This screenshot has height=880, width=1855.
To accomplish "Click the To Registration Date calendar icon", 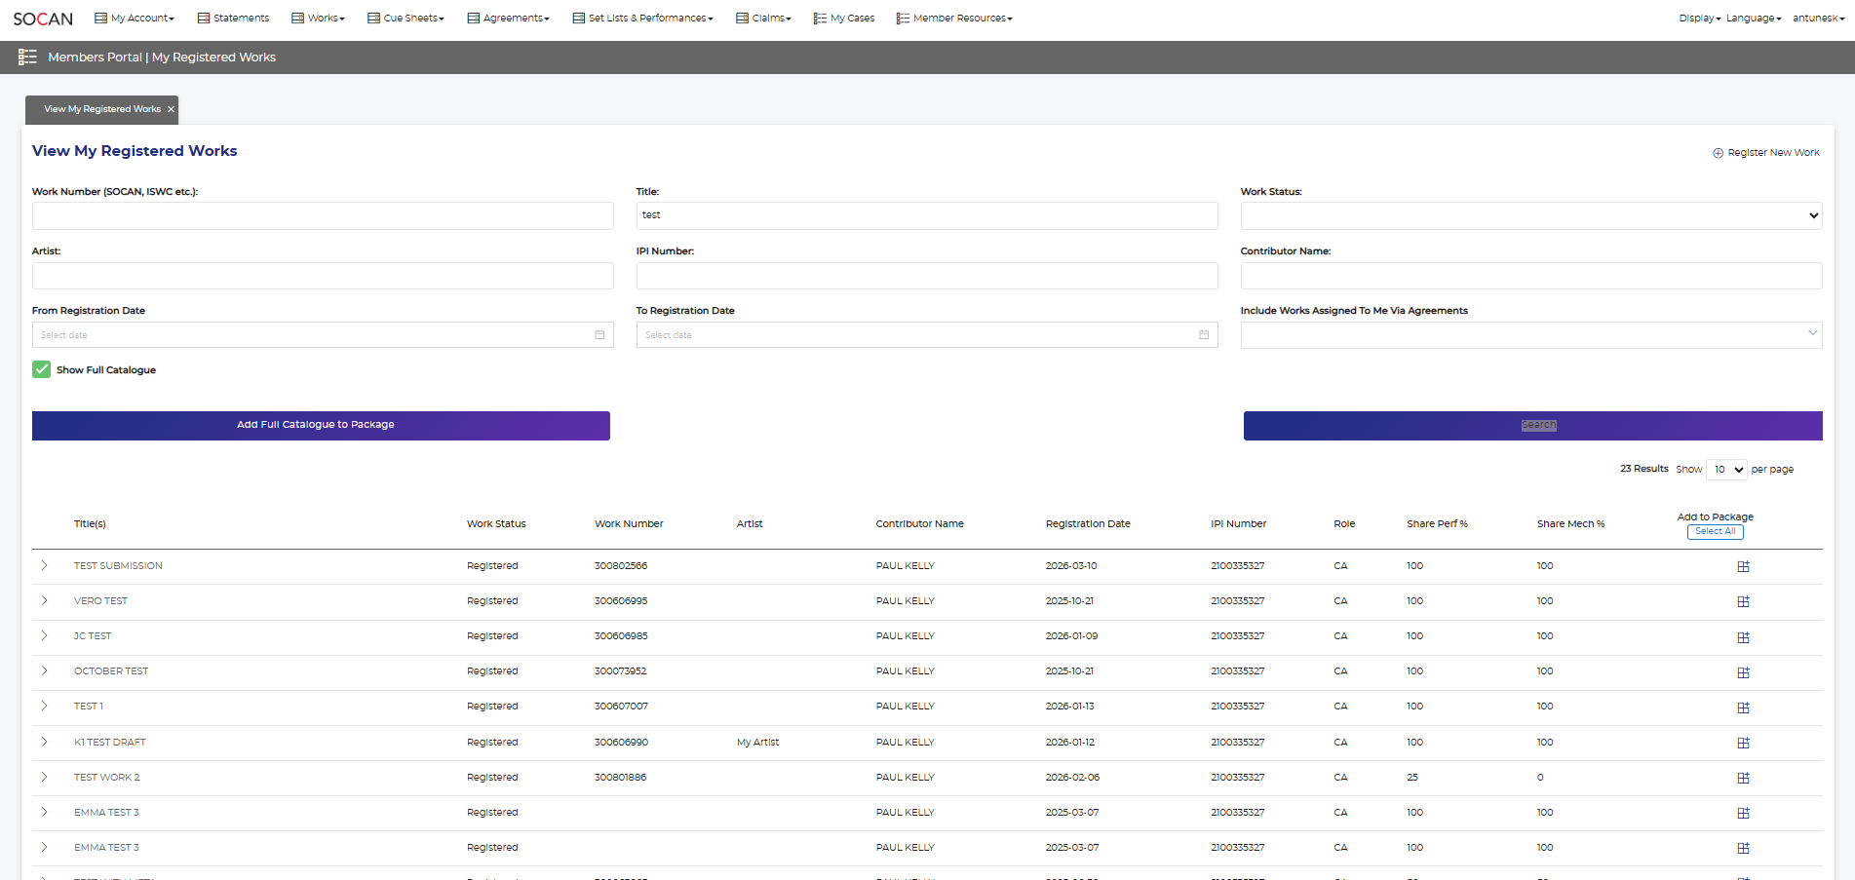I will (x=1204, y=335).
